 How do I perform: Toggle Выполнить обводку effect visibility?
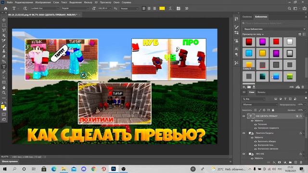(256, 141)
